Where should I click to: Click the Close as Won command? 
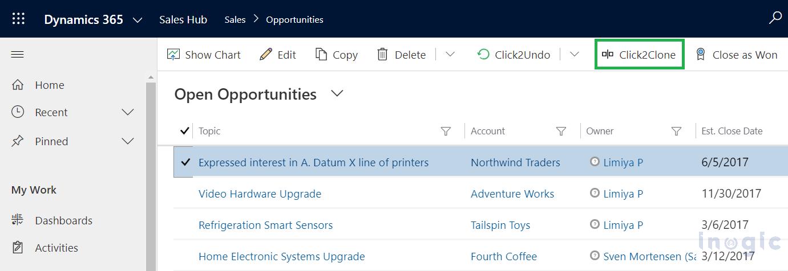click(737, 55)
